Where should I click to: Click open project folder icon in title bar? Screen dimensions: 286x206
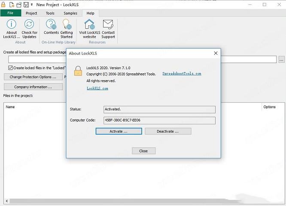point(19,5)
